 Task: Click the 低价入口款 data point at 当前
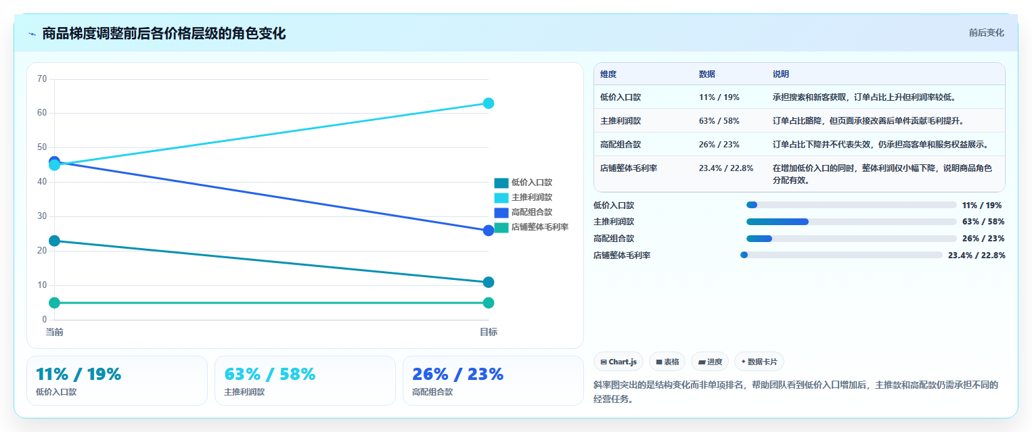click(x=55, y=241)
